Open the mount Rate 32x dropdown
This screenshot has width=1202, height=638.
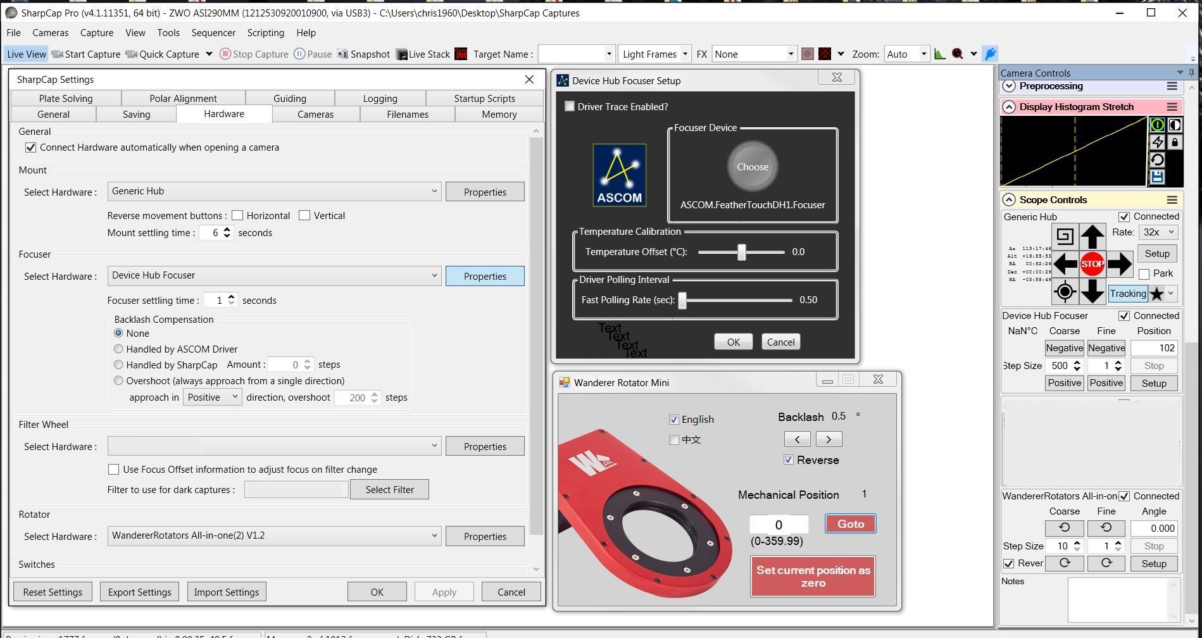(x=1158, y=232)
